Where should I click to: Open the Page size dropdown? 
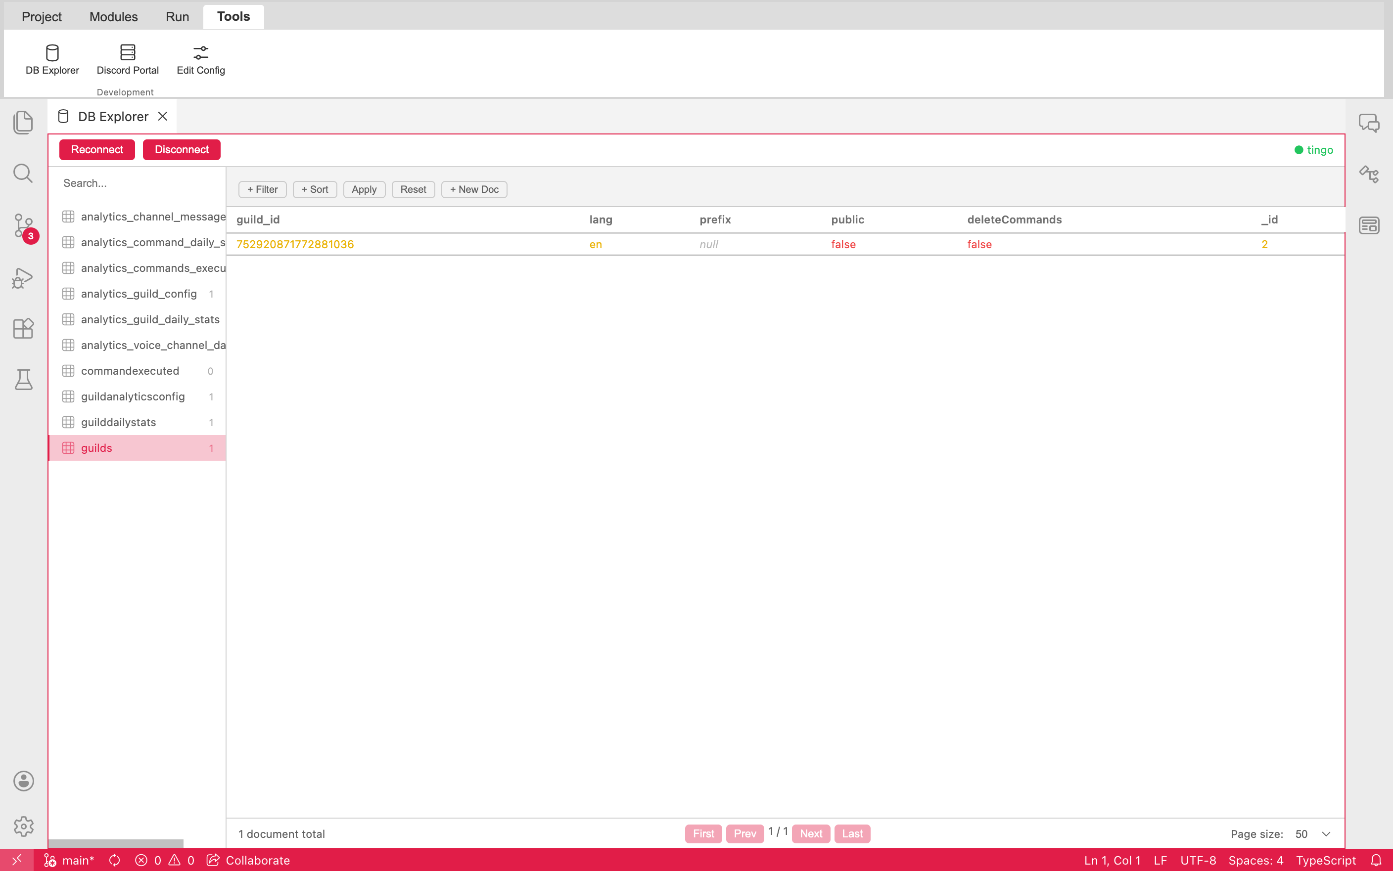tap(1313, 833)
